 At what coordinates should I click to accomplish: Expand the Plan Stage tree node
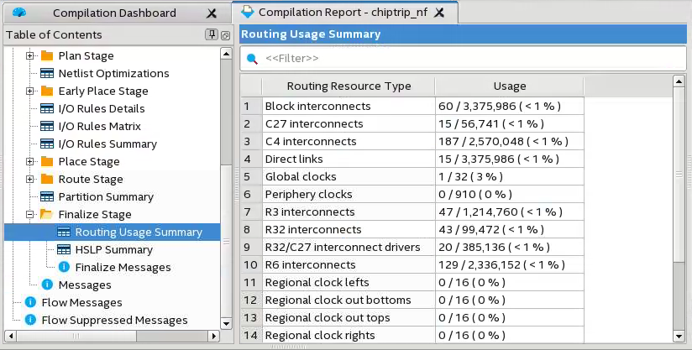pos(30,55)
